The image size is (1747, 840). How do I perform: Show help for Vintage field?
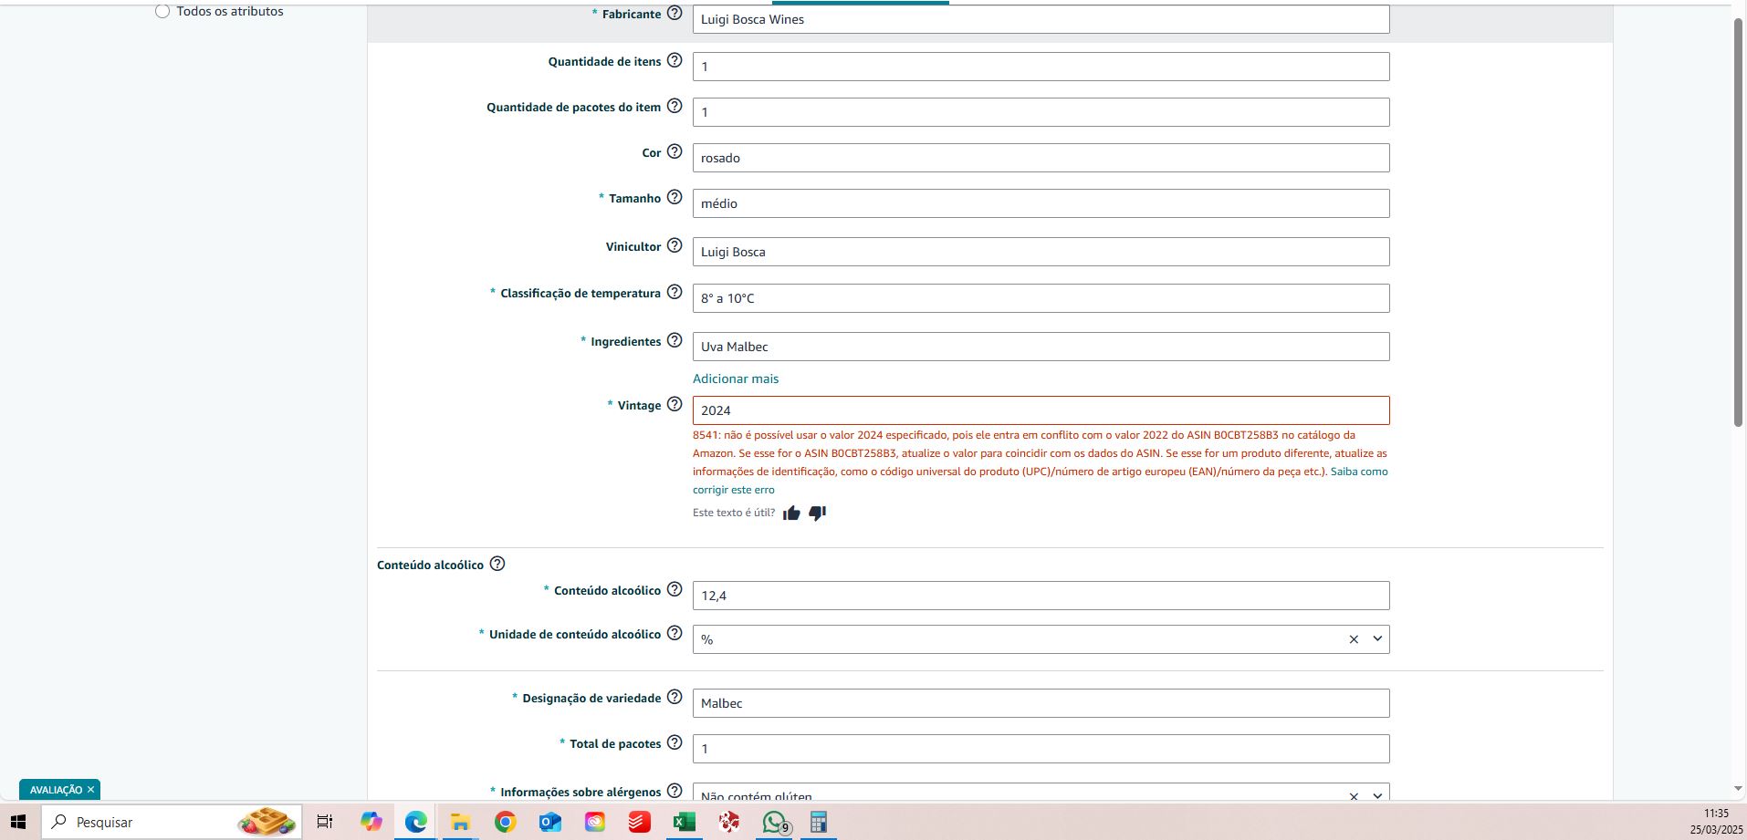675,404
